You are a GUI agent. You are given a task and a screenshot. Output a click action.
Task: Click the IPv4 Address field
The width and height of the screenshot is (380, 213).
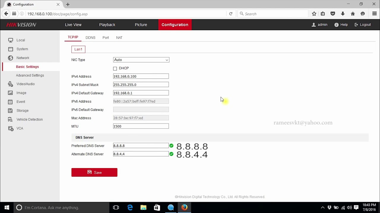[x=141, y=76]
